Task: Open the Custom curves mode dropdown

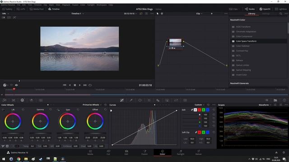Action: pos(199,105)
